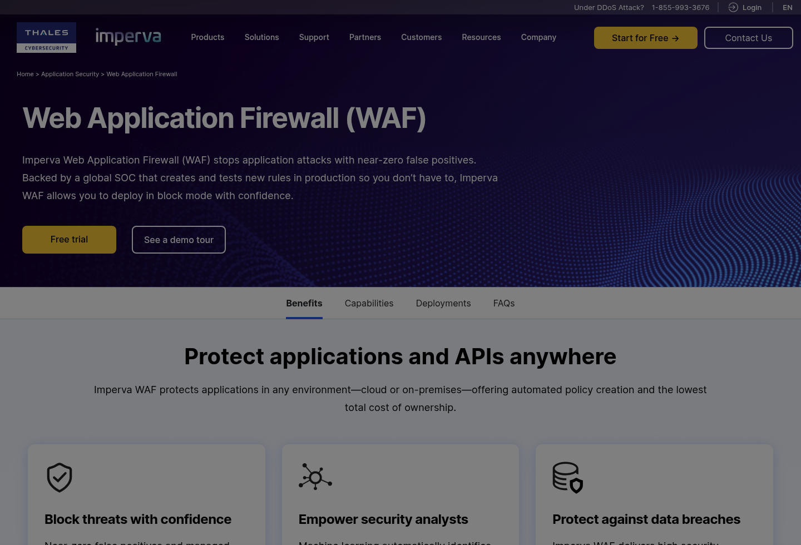Switch to the Capabilities tab
Screen dimensions: 801x545
(369, 303)
